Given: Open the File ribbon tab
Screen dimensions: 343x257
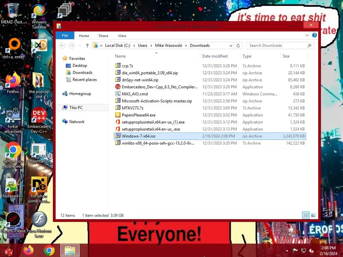Looking at the screenshot, I should pyautogui.click(x=65, y=35).
